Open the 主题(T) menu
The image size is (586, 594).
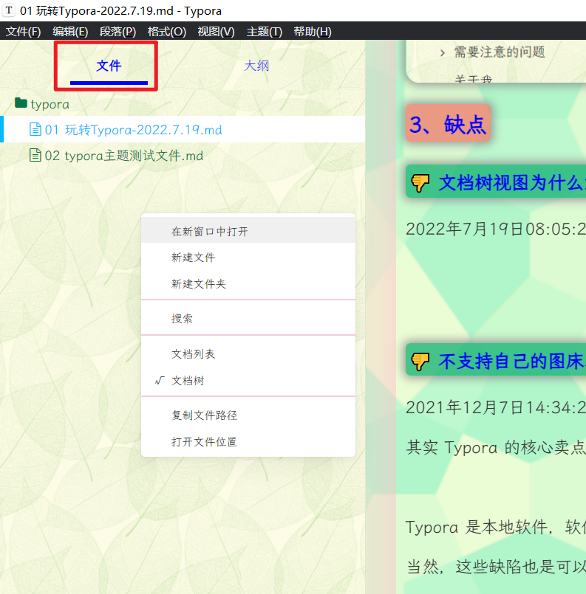(265, 32)
